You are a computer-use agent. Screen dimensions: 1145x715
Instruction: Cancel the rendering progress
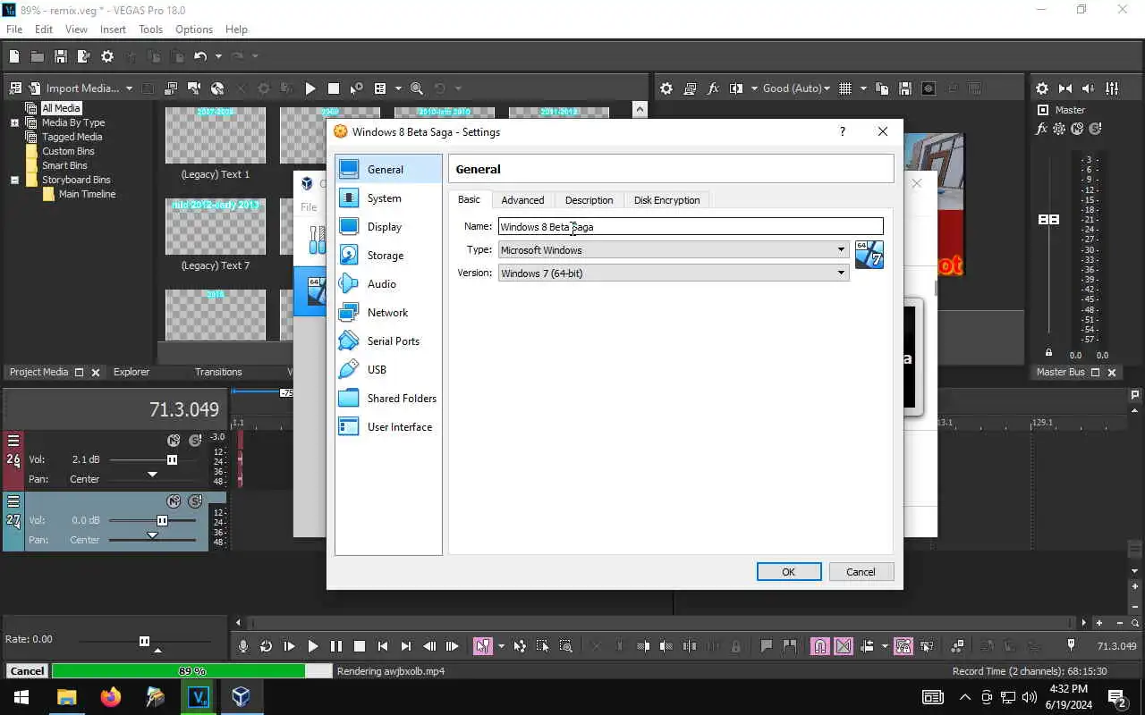27,671
